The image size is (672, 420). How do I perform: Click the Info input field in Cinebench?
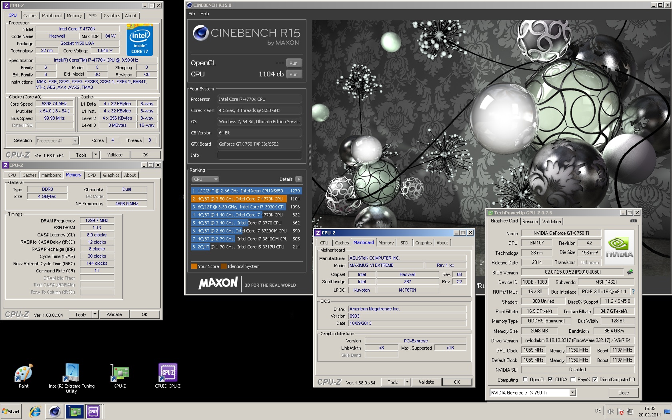259,155
